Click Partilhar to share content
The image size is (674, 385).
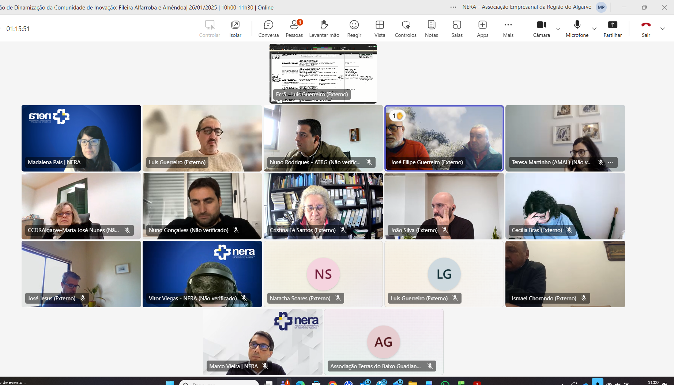612,28
